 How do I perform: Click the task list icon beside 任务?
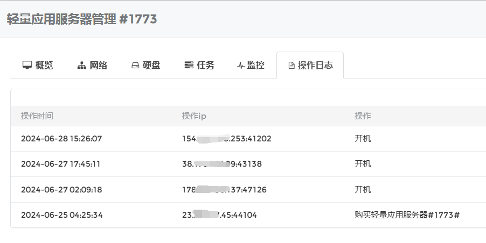[x=189, y=66]
